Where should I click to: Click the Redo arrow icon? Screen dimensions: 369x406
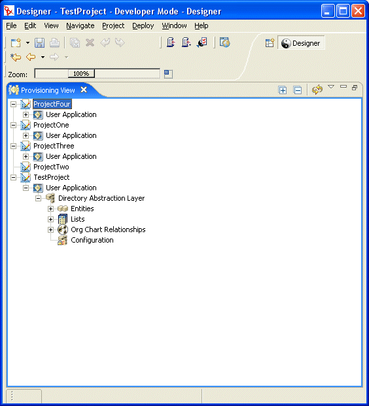pyautogui.click(x=120, y=42)
